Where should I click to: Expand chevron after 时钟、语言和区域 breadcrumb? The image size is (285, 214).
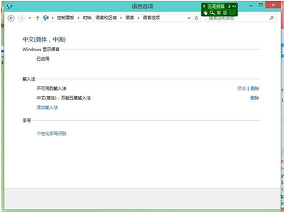point(121,18)
